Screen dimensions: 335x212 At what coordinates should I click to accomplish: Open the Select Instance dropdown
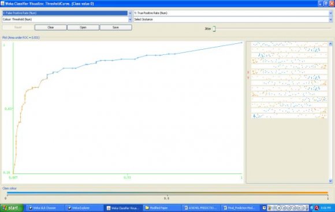click(233, 20)
